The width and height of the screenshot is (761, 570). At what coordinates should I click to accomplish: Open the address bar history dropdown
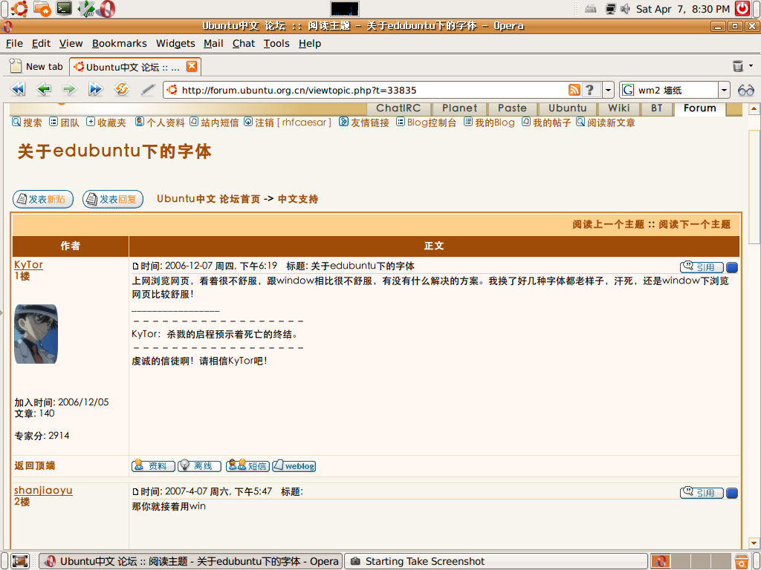click(608, 90)
